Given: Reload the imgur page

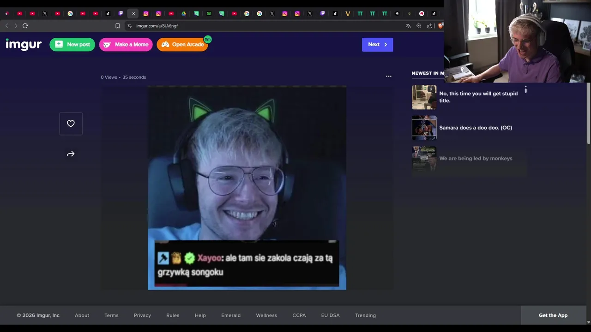Looking at the screenshot, I should coord(25,26).
